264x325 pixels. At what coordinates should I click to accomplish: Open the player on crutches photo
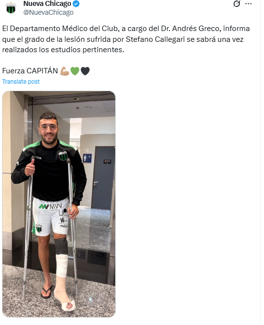coord(59,204)
